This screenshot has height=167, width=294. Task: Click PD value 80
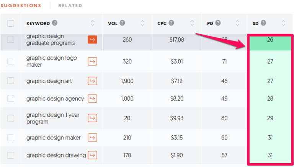click(x=224, y=118)
